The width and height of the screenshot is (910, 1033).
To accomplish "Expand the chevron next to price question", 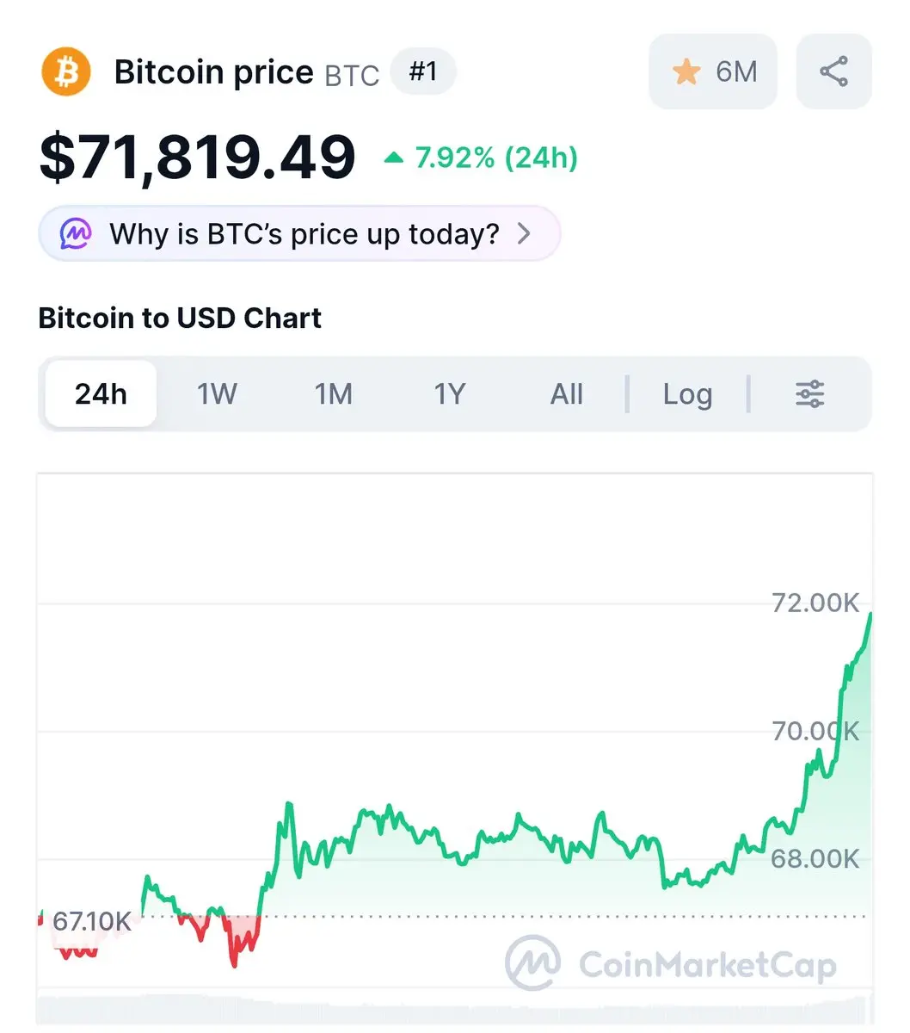I will [524, 233].
